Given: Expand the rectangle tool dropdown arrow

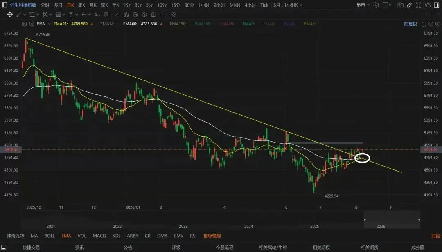Looking at the screenshot, I should (38, 15).
